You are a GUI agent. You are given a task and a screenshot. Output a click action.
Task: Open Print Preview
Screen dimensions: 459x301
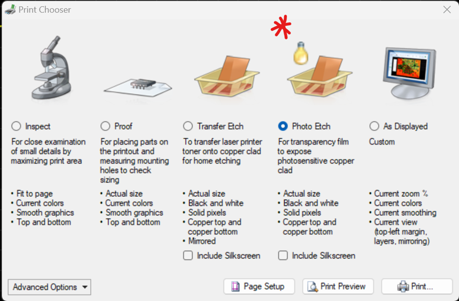[x=338, y=286]
